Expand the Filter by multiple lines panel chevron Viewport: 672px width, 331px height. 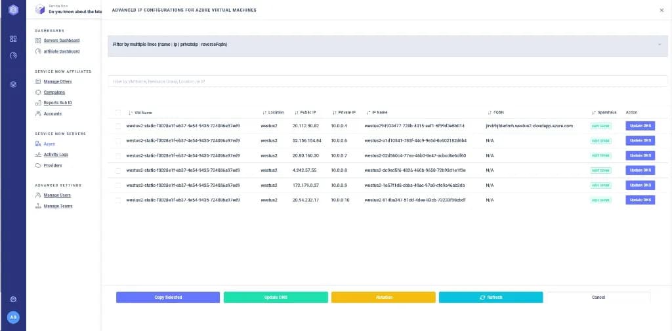pos(659,45)
